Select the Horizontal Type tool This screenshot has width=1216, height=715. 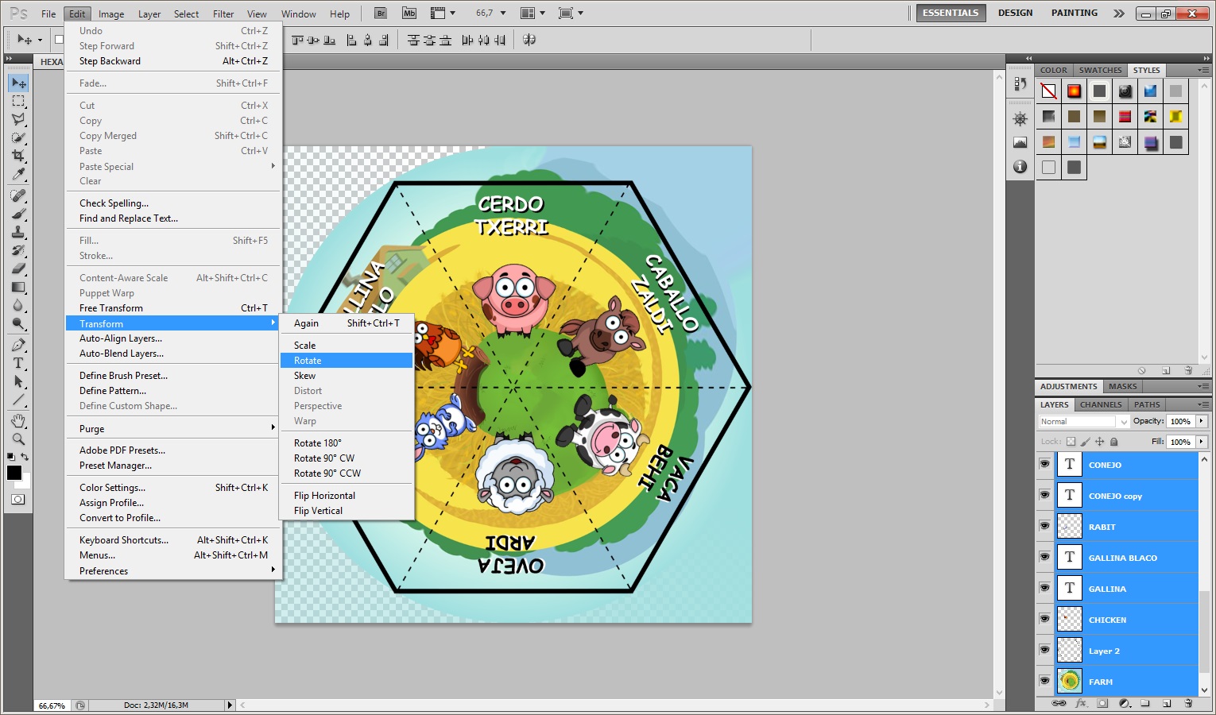pyautogui.click(x=18, y=363)
